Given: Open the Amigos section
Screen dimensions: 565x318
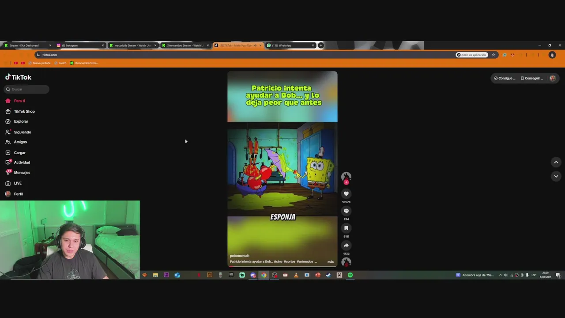Looking at the screenshot, I should tap(16, 142).
